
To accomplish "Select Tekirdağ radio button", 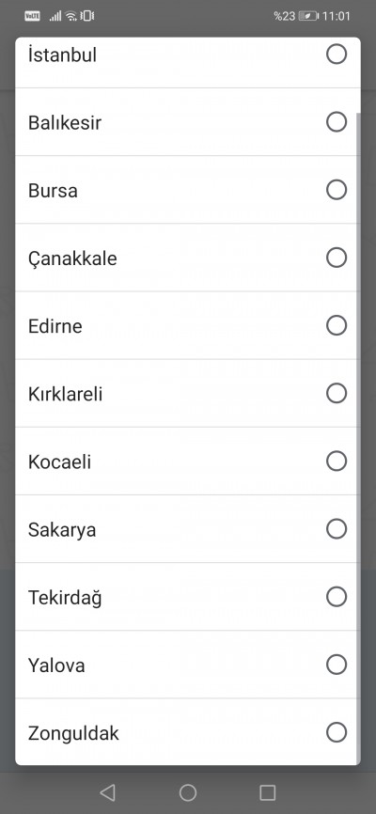I will click(x=337, y=597).
